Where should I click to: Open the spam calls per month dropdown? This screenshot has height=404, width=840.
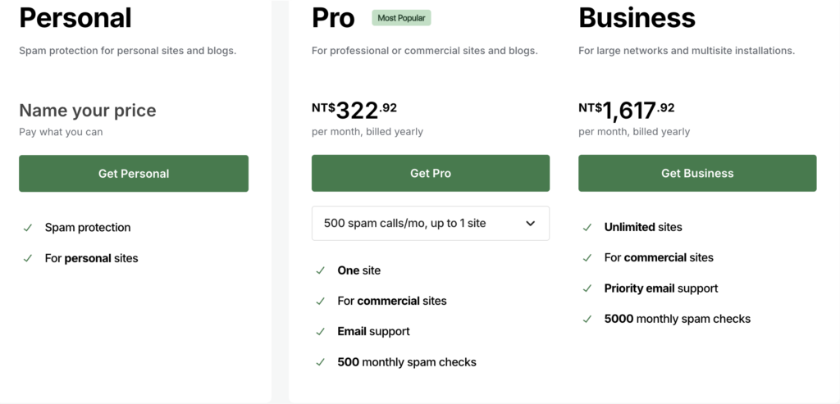point(430,223)
